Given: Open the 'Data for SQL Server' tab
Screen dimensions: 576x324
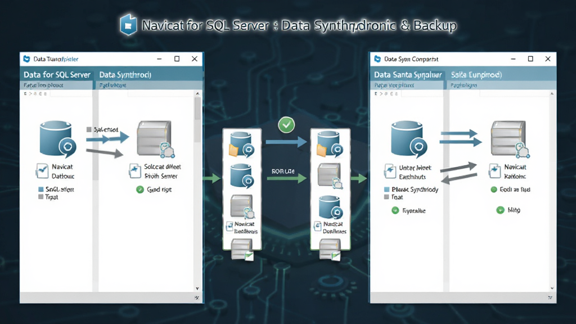Looking at the screenshot, I should [x=57, y=75].
